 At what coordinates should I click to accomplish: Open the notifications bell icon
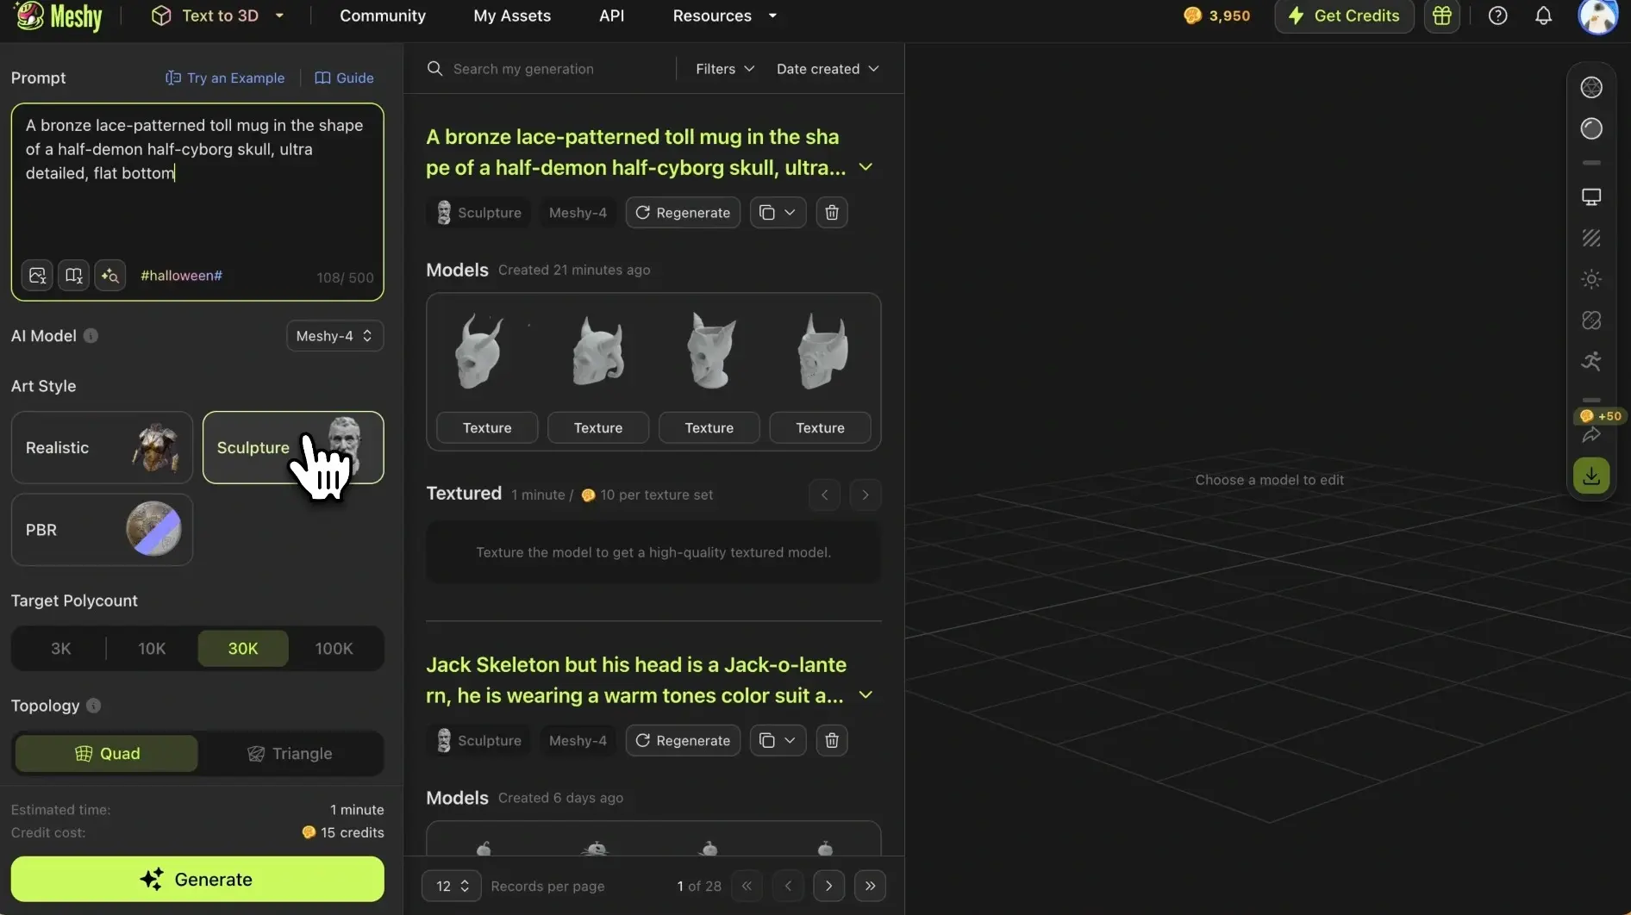tap(1543, 16)
